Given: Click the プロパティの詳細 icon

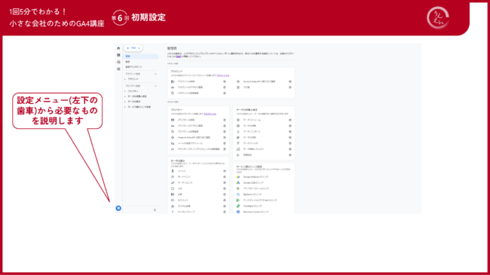Looking at the screenshot, I should tap(173, 120).
